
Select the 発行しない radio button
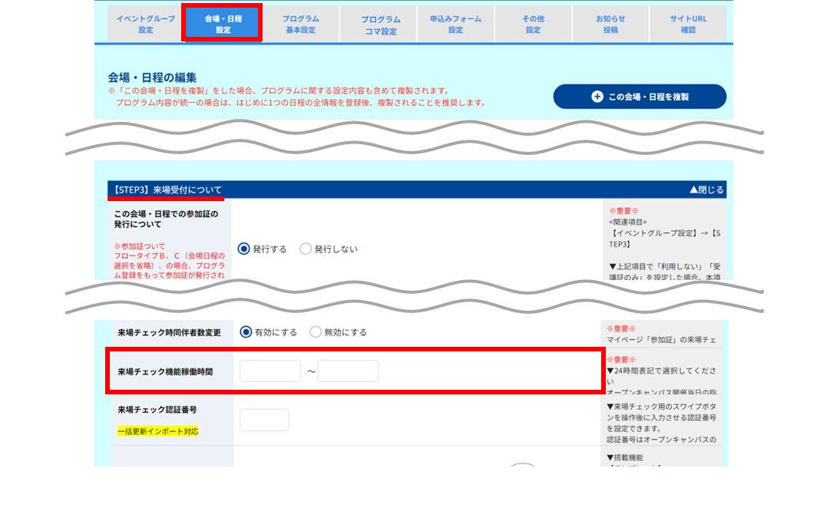pos(306,249)
